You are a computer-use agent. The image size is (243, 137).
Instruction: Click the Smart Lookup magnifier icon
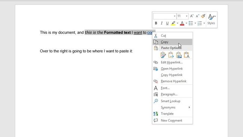(x=156, y=101)
